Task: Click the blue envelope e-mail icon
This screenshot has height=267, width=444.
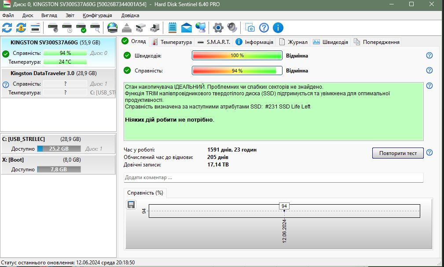Action: point(187,28)
